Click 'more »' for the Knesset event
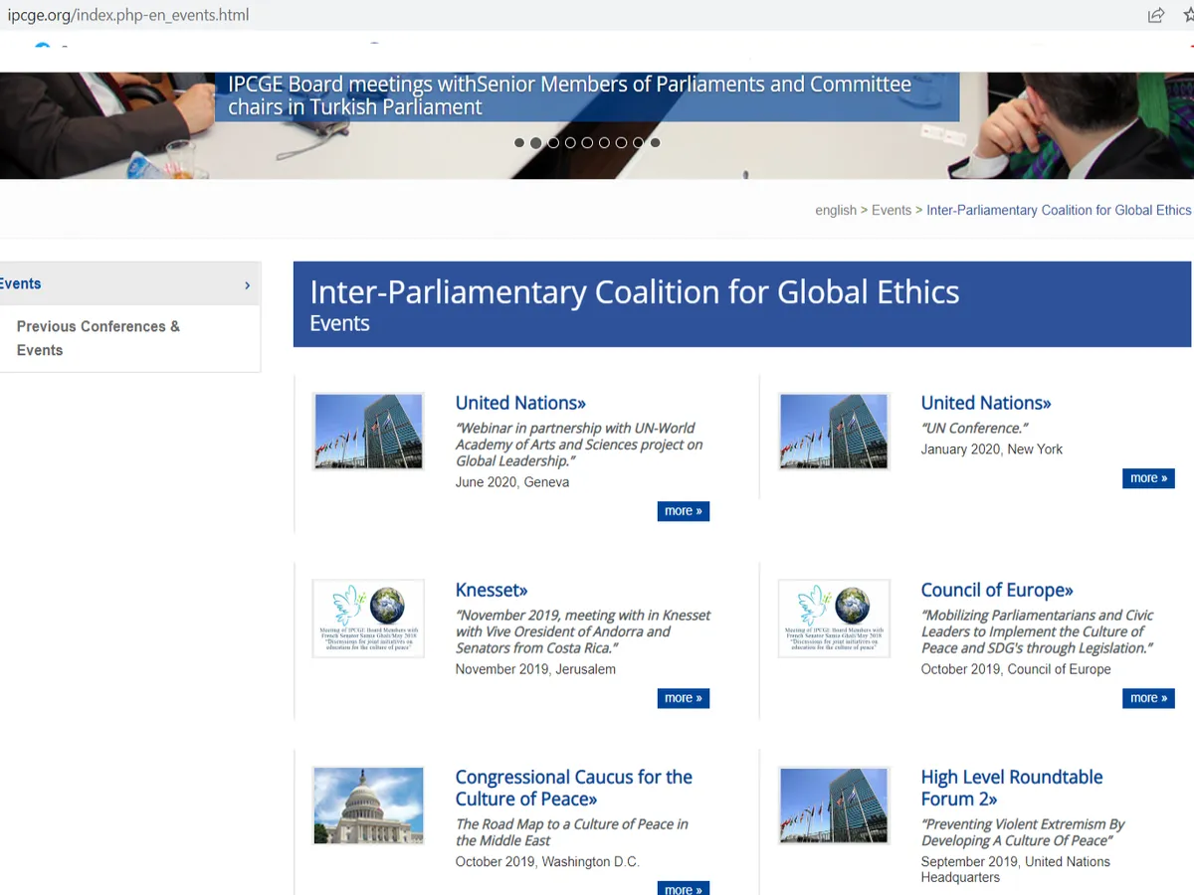Screen dimensions: 1194x895 pyautogui.click(x=683, y=698)
